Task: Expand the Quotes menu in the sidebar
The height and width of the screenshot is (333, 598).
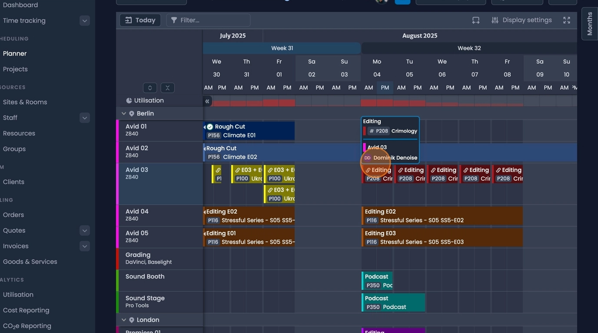Action: pos(84,230)
